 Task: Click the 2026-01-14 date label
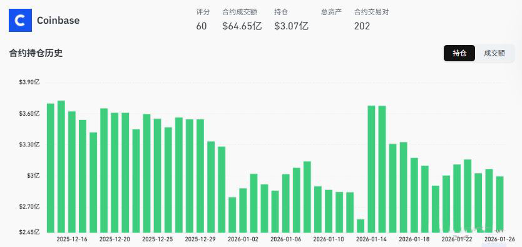(371, 239)
